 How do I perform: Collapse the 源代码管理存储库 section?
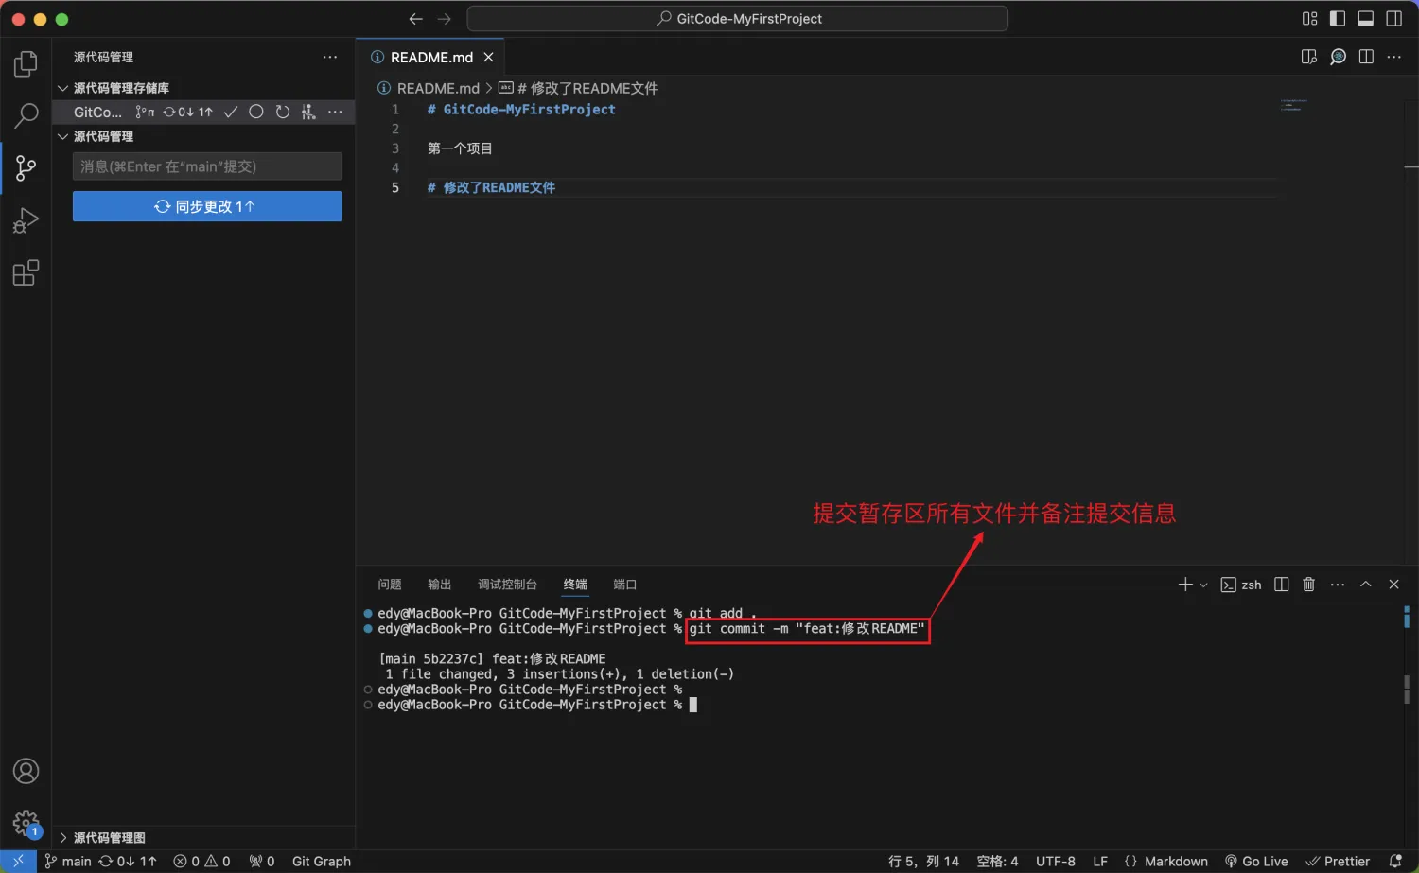pyautogui.click(x=63, y=88)
